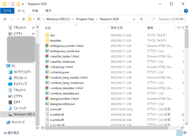Expand chevron after Program Files in path

click(97, 19)
